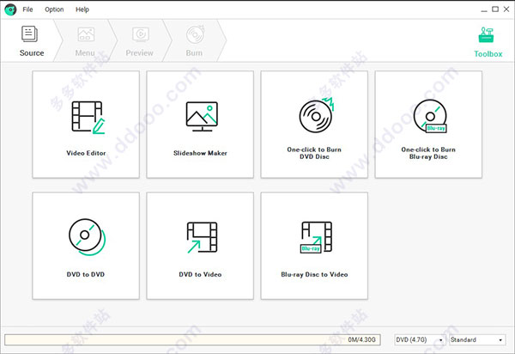Click the Toolbox text label
The width and height of the screenshot is (515, 354).
[x=488, y=54]
